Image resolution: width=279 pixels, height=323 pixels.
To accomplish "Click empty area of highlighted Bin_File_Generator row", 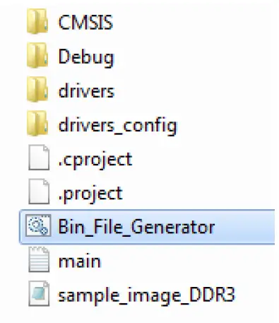I will 244,227.
